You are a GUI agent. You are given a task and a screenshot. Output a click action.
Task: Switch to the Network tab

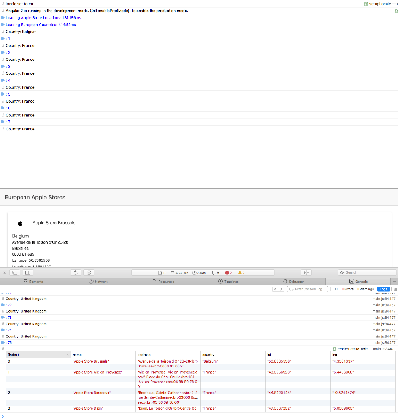[98, 282]
